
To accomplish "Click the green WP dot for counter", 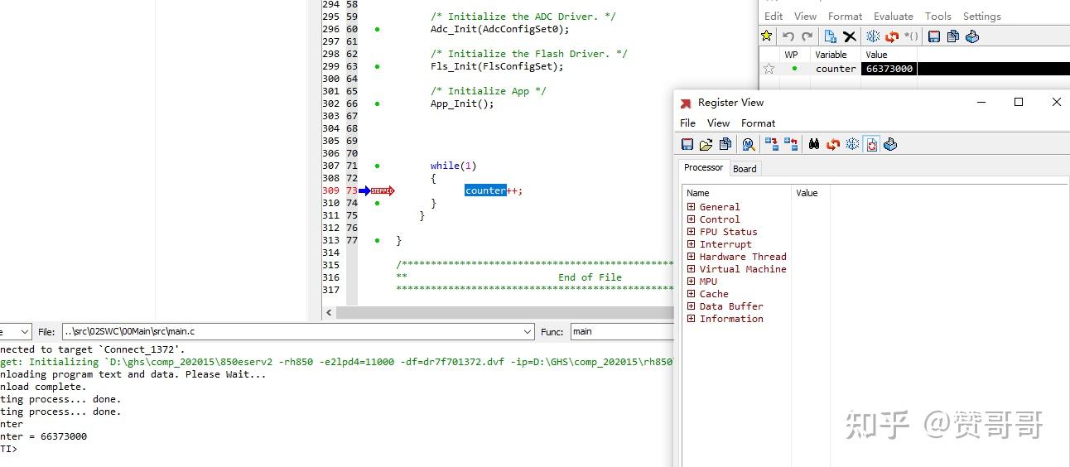I will coord(794,69).
